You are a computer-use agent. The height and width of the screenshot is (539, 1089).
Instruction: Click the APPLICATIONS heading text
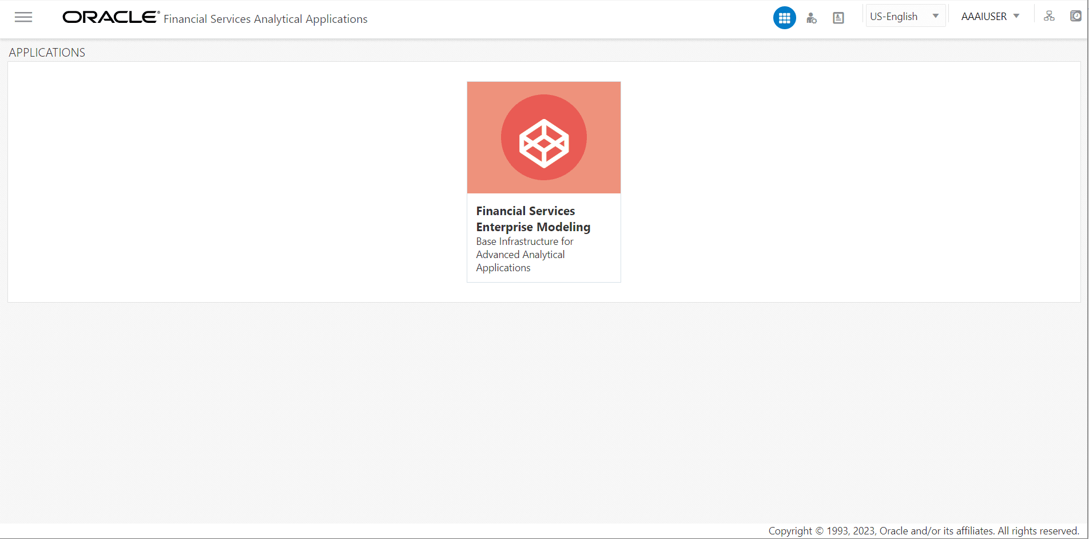click(x=47, y=53)
